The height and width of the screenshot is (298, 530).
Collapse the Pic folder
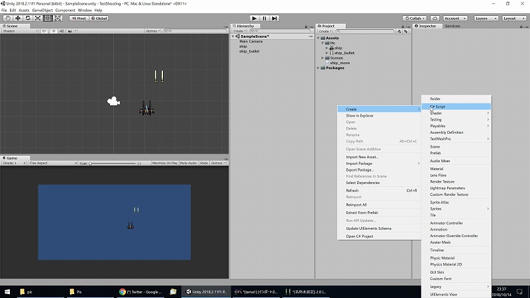click(x=323, y=43)
